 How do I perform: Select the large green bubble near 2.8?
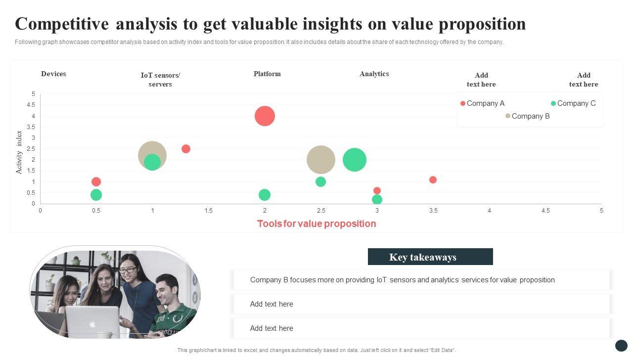354,160
